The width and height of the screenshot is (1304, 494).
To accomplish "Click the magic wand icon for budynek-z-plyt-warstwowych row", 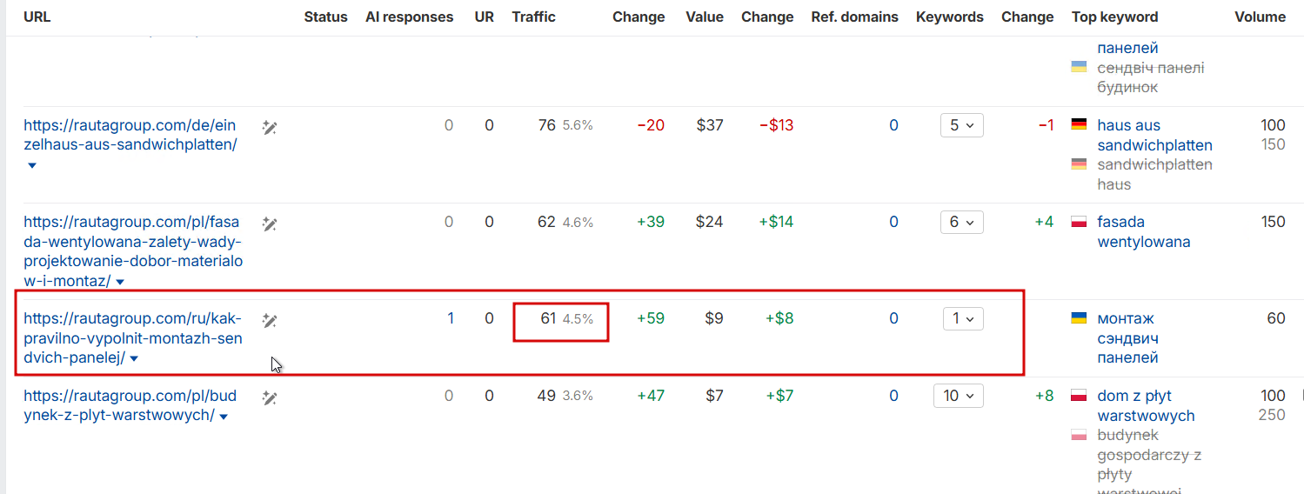I will tap(270, 398).
